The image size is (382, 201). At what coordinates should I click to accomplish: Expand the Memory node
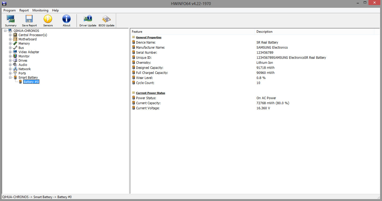tap(10, 44)
